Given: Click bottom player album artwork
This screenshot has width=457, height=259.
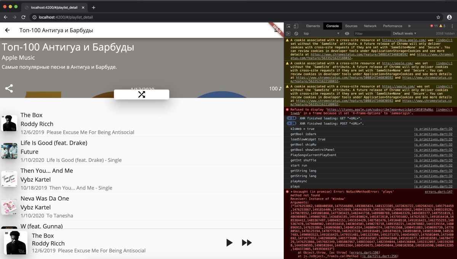Looking at the screenshot, I should pyautogui.click(x=16, y=243).
